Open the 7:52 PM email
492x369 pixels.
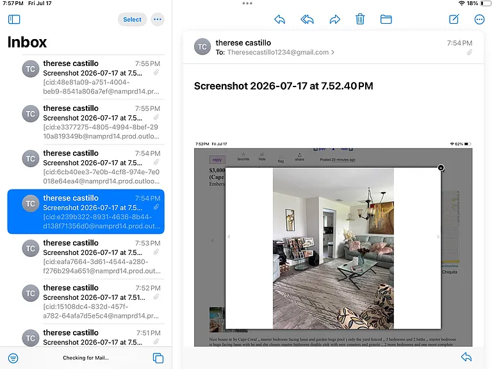tap(86, 302)
